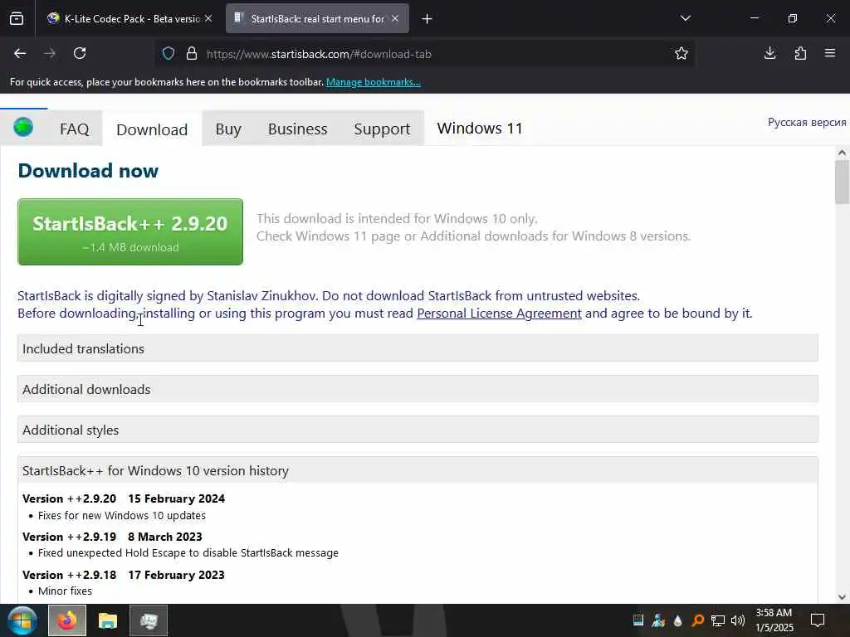Screen dimensions: 850x637
Task: Download StartIsBack++ 2.9.20 green button
Action: [x=130, y=232]
